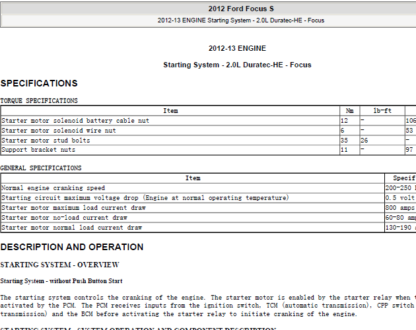Click paragraph beginning 'The starting system controls'
416x330 pixels.
(x=208, y=306)
